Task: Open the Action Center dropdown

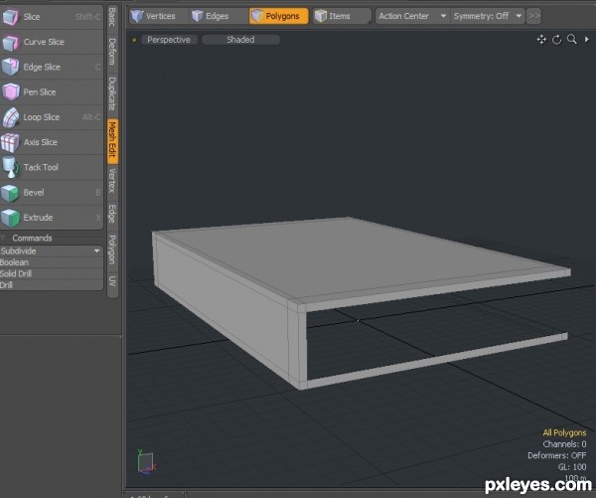Action: 412,16
